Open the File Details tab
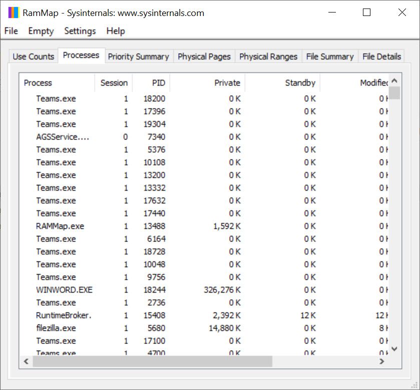 click(381, 56)
